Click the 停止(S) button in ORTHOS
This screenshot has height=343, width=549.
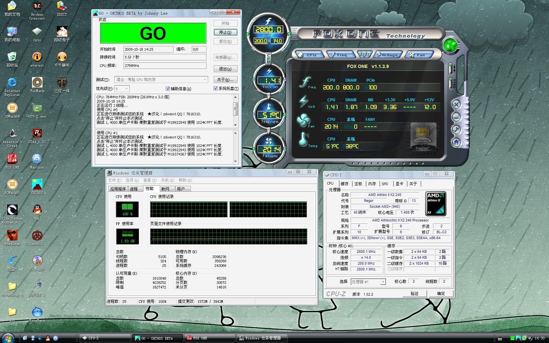click(225, 32)
